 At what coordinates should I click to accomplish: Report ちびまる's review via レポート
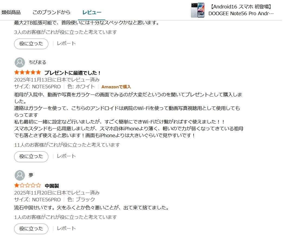point(66,156)
